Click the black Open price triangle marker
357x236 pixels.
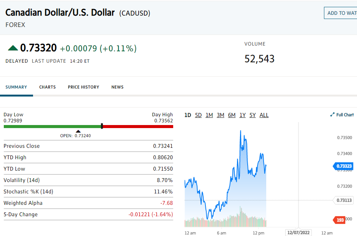click(x=78, y=131)
